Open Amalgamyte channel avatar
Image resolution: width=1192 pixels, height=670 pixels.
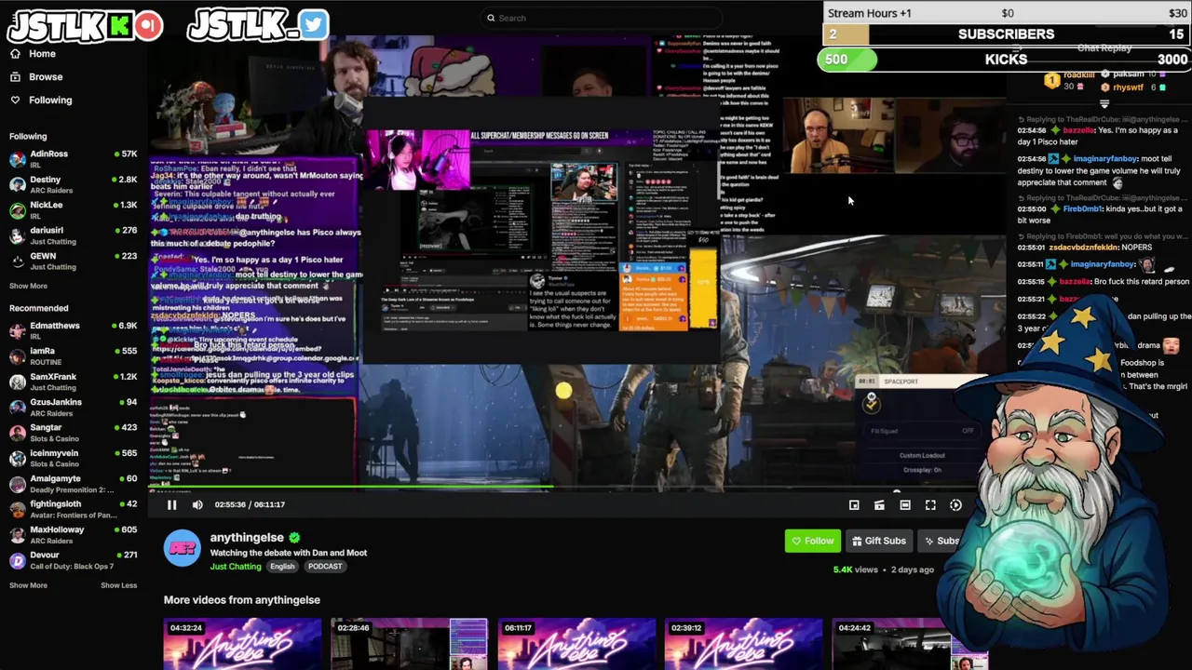[17, 484]
